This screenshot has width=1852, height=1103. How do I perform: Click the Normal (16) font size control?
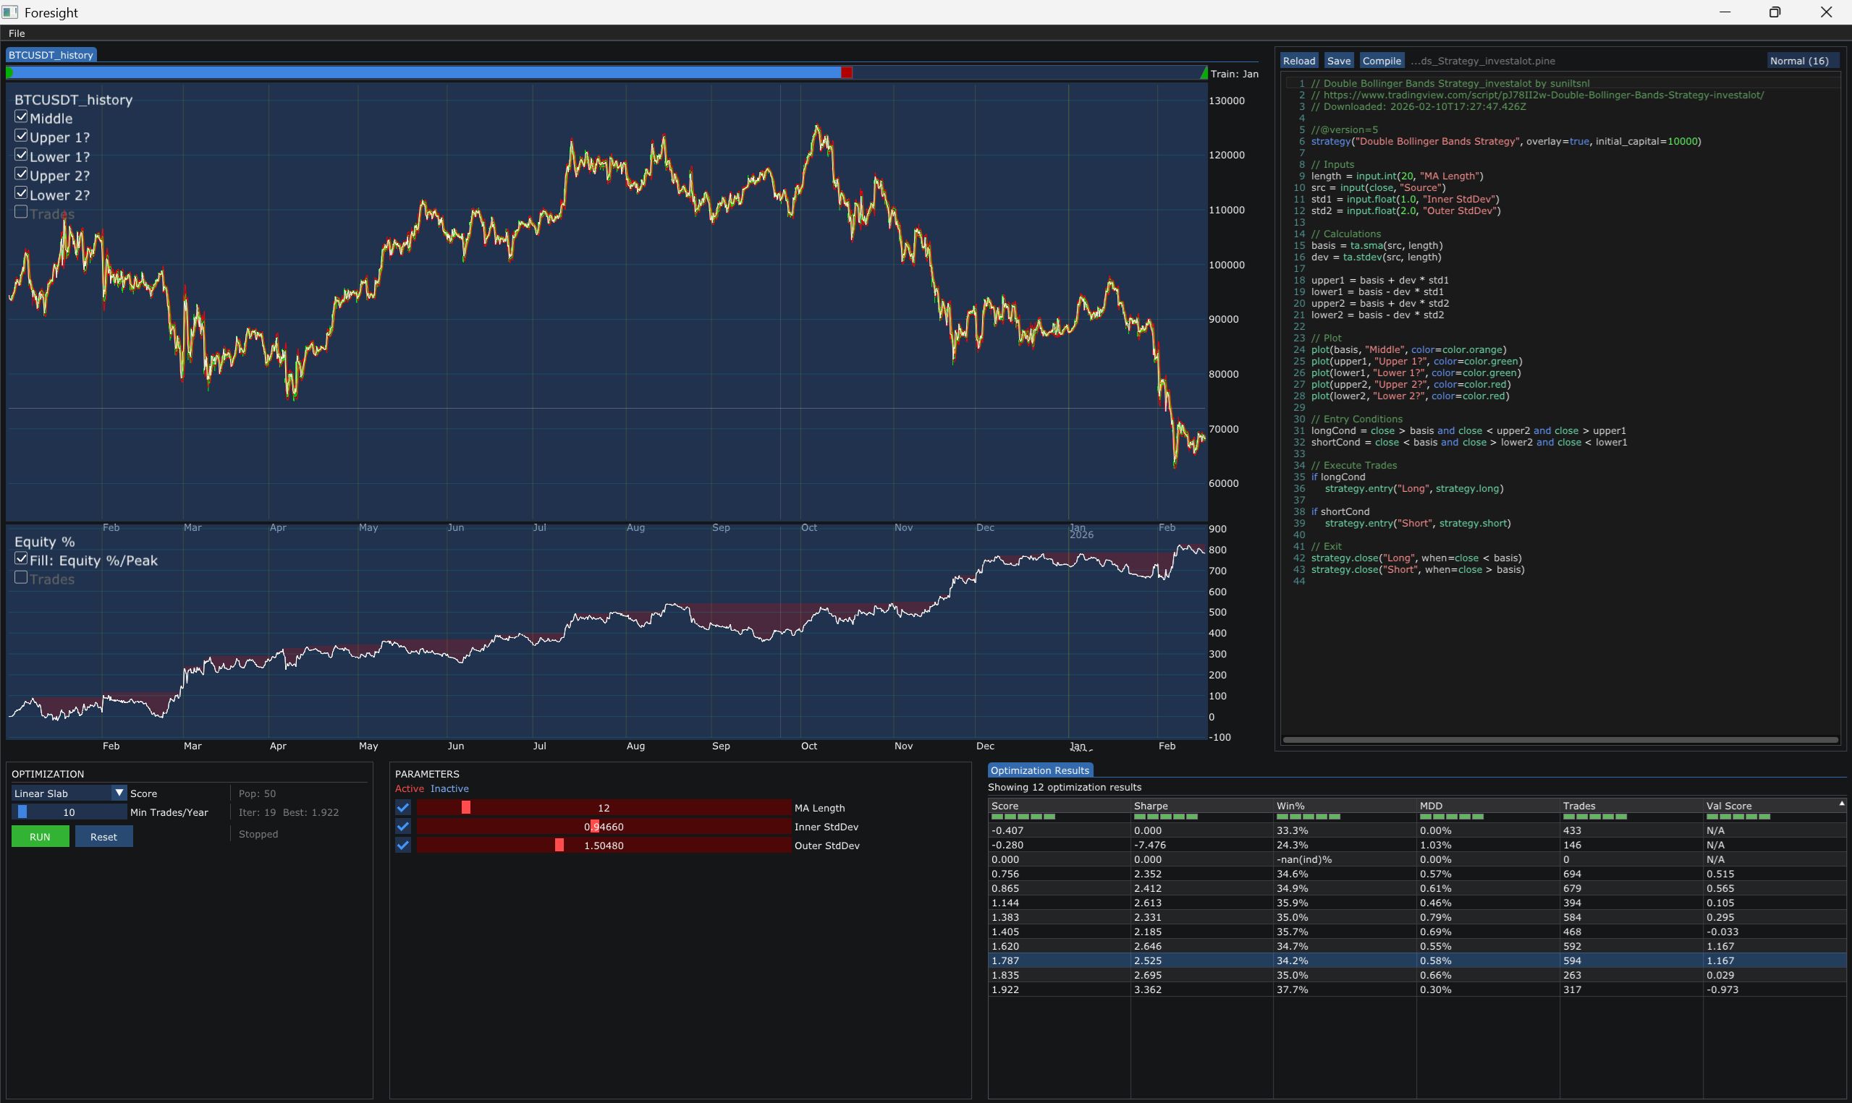1800,60
